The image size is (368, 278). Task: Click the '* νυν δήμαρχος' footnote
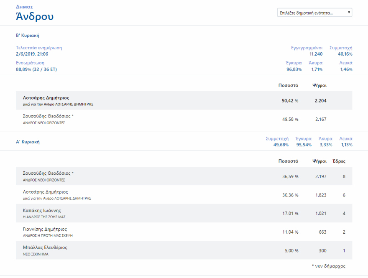(x=328, y=266)
